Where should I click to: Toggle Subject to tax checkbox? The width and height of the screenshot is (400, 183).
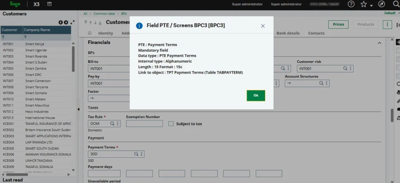pyautogui.click(x=171, y=124)
